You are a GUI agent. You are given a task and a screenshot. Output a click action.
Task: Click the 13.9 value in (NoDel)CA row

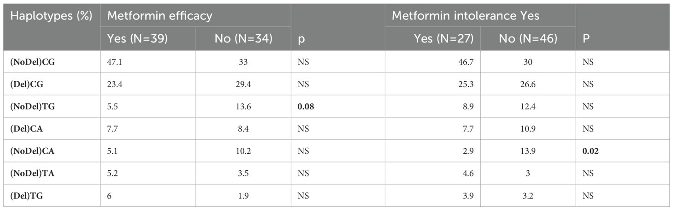[x=528, y=151]
